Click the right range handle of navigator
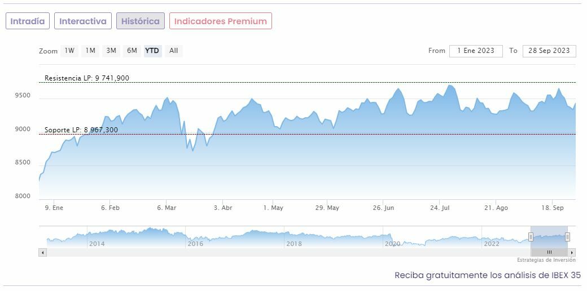Screen dimensions: 587x291 click(x=567, y=237)
